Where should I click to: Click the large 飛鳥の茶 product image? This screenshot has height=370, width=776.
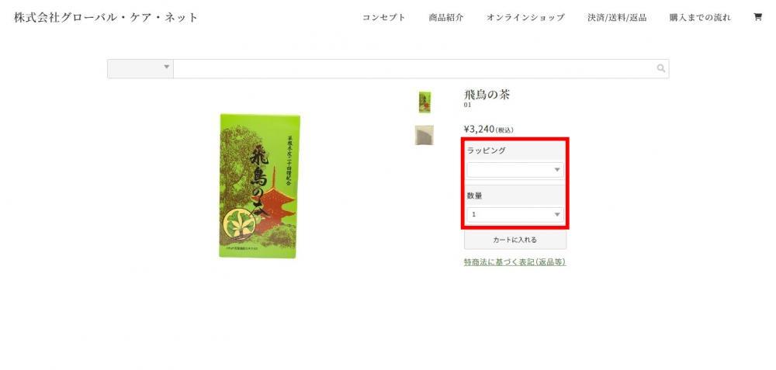click(x=259, y=186)
